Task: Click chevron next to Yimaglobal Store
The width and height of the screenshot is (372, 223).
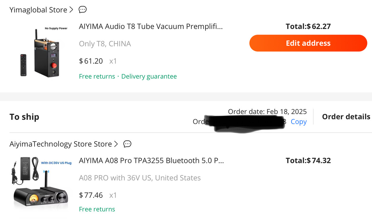Action: (71, 10)
